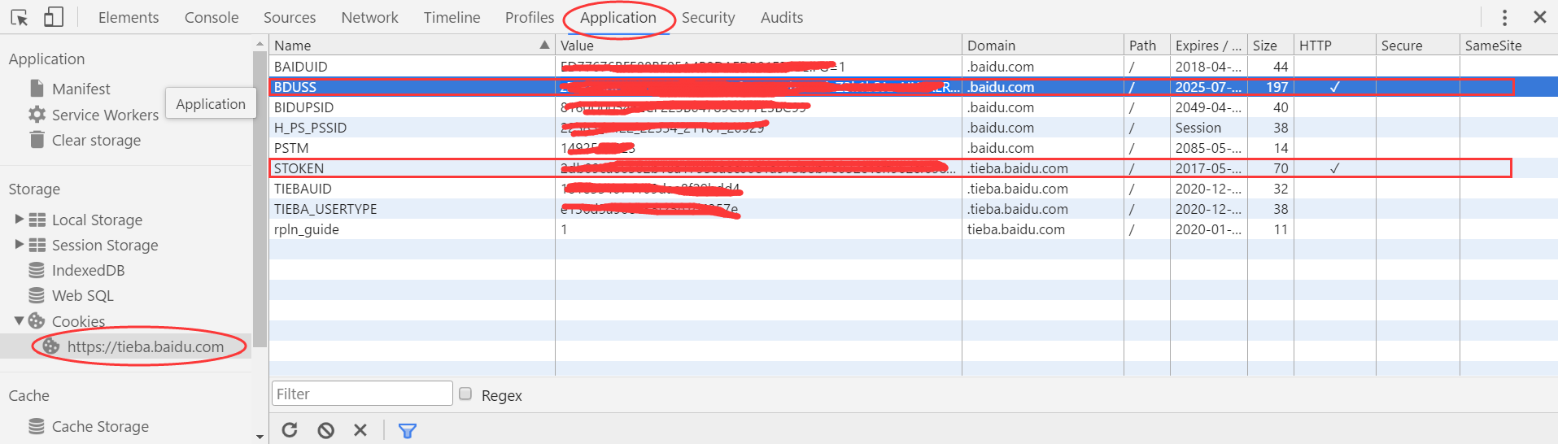Activate the inspect element picker icon
This screenshot has height=444, width=1558.
click(19, 17)
